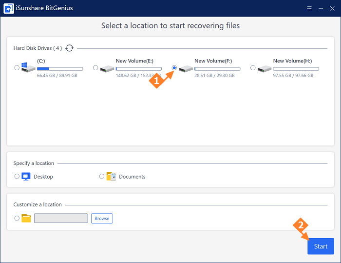Image resolution: width=341 pixels, height=263 pixels.
Task: Close the BitGenius window
Action: point(332,8)
